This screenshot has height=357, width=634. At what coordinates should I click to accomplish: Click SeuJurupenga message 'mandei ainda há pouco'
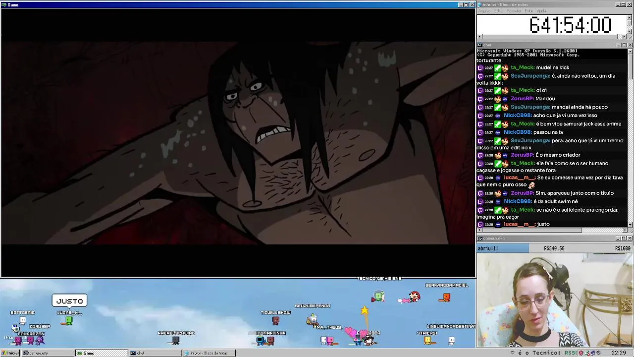(580, 107)
